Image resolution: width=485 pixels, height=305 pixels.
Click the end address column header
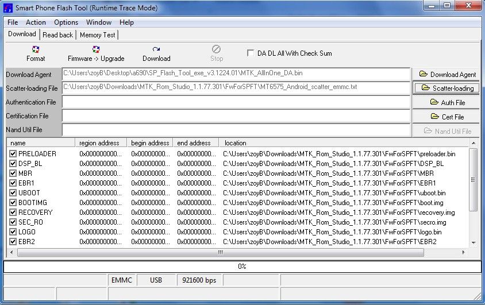(195, 143)
